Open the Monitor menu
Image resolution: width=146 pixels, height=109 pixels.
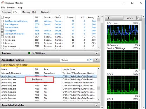pos(11,8)
